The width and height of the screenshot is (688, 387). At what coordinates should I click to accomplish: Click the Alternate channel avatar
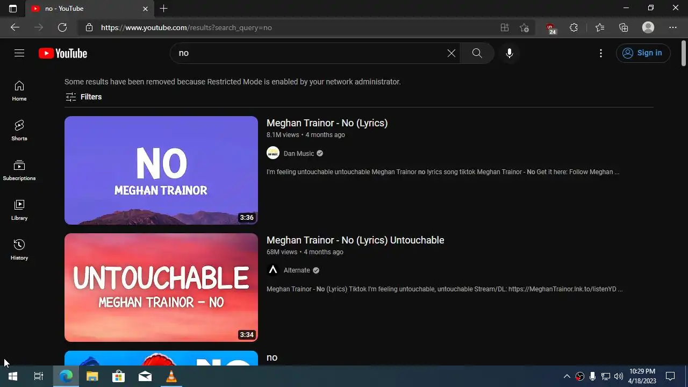click(273, 270)
